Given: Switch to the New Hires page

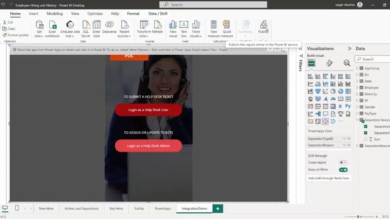Looking at the screenshot, I should pyautogui.click(x=46, y=209).
